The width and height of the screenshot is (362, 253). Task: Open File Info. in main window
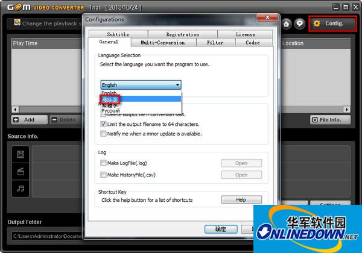coord(330,120)
